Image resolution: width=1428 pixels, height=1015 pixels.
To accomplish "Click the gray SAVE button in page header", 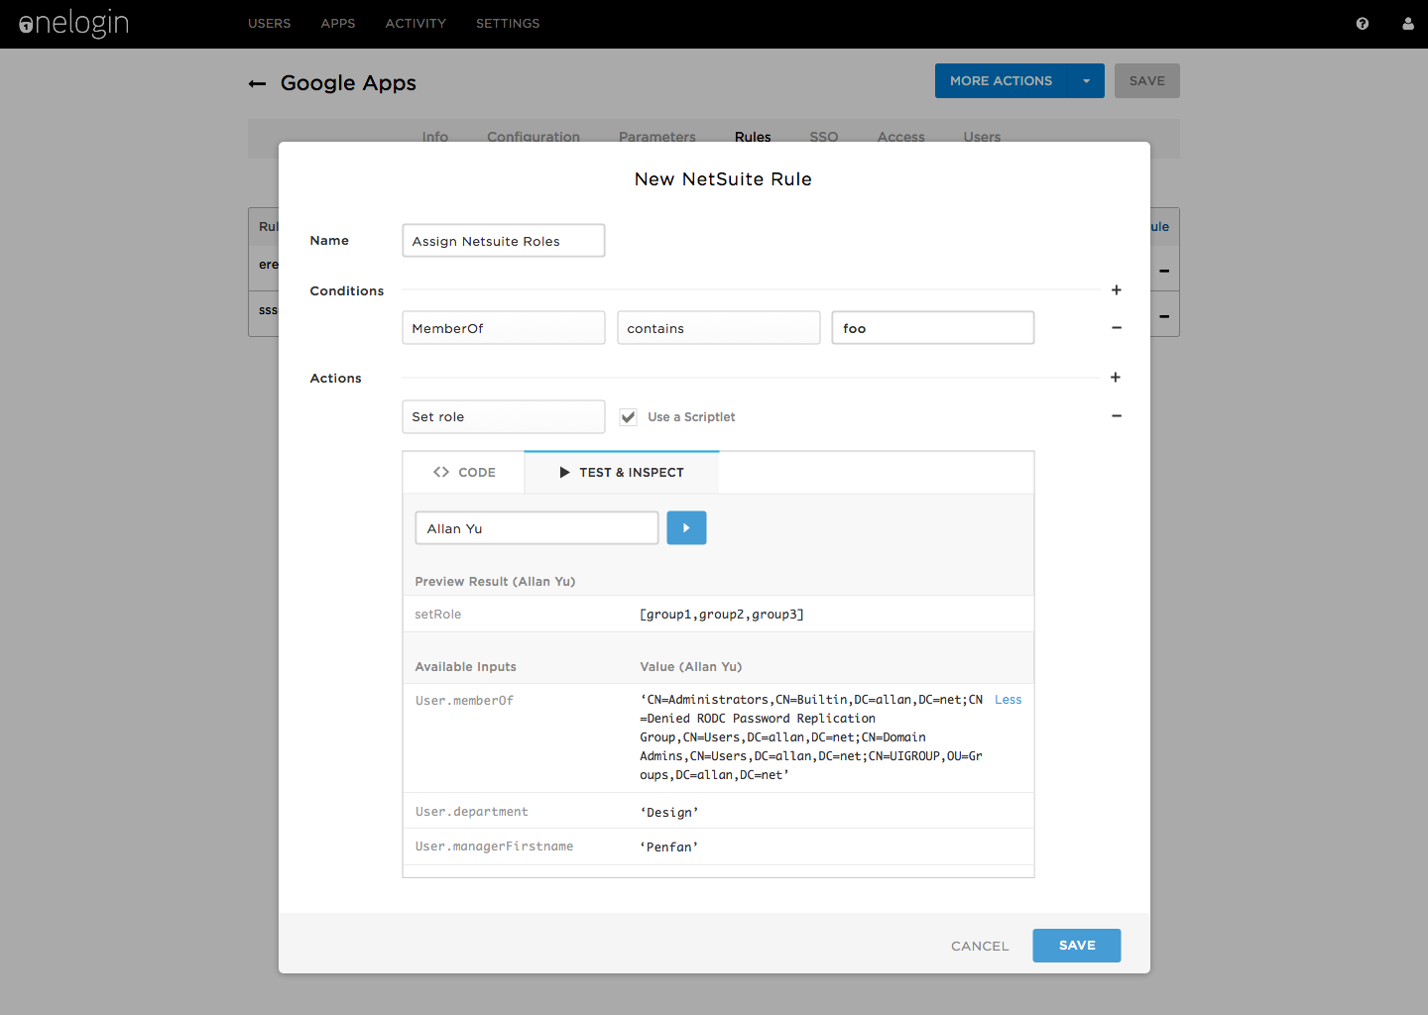I will [x=1147, y=81].
